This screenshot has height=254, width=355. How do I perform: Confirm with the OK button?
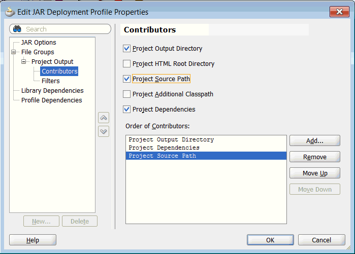click(270, 240)
